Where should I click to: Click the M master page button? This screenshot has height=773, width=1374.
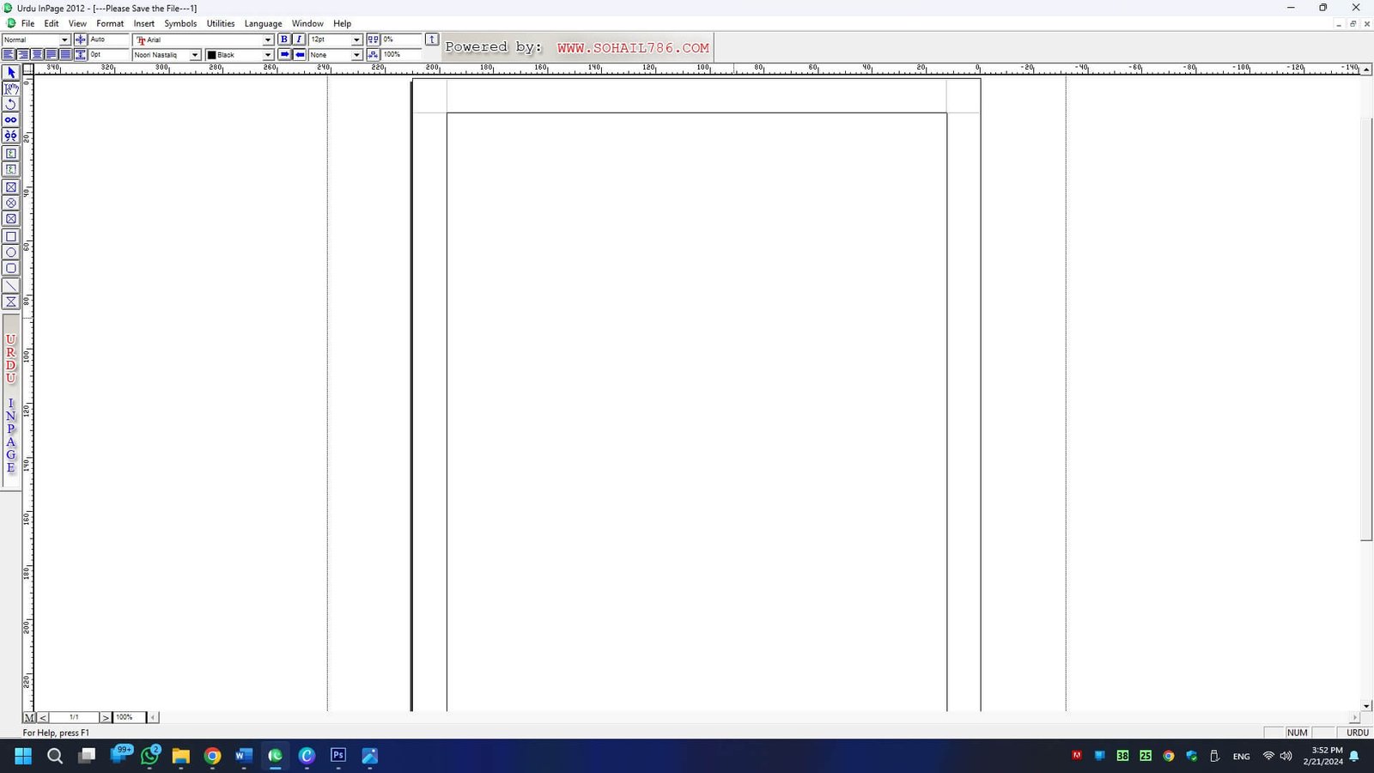pyautogui.click(x=29, y=717)
